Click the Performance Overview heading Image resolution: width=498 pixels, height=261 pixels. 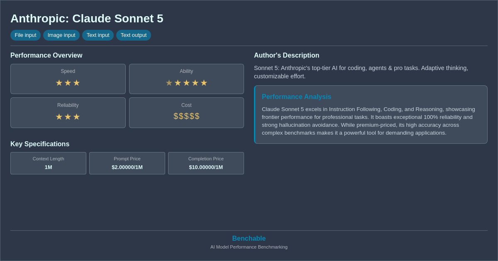point(46,56)
